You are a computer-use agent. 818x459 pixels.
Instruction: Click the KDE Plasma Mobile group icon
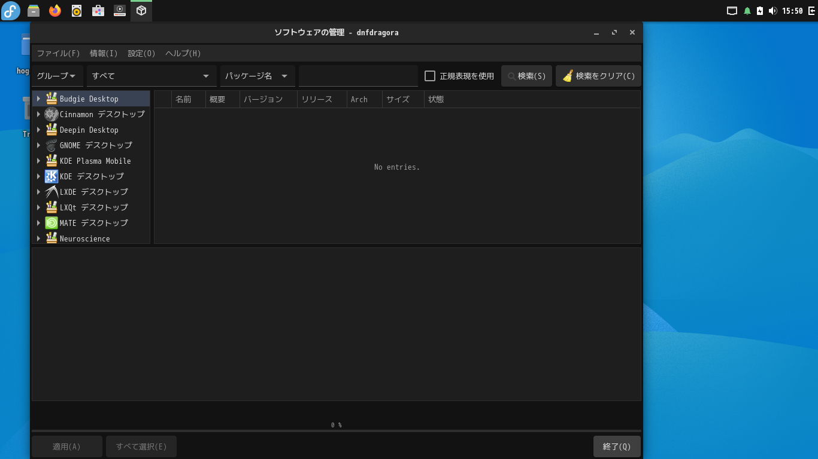(x=51, y=161)
